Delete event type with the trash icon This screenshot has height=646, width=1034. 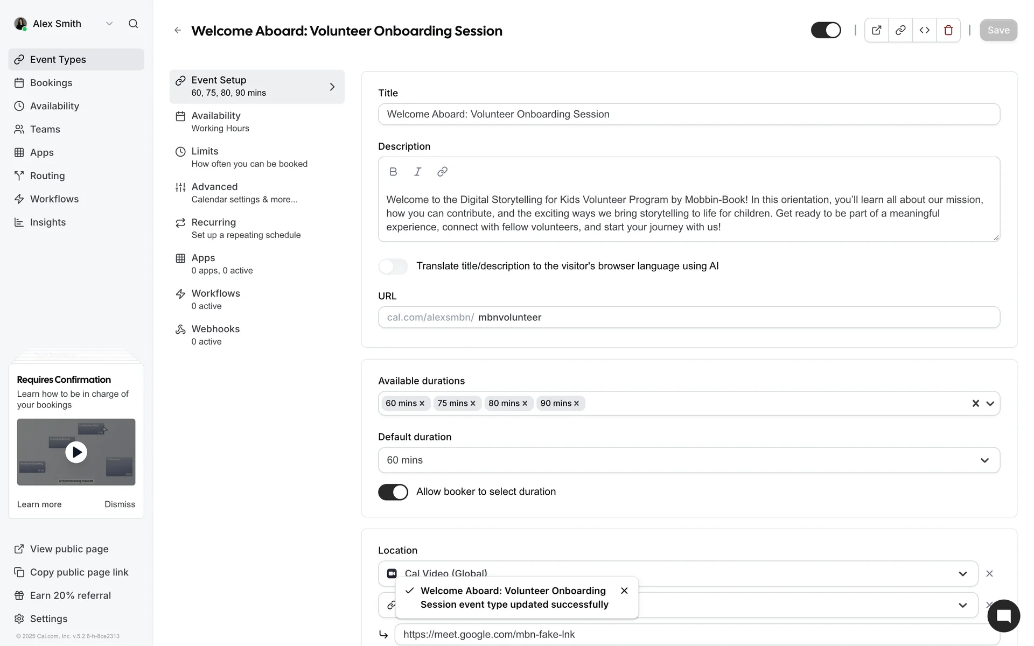click(x=948, y=30)
